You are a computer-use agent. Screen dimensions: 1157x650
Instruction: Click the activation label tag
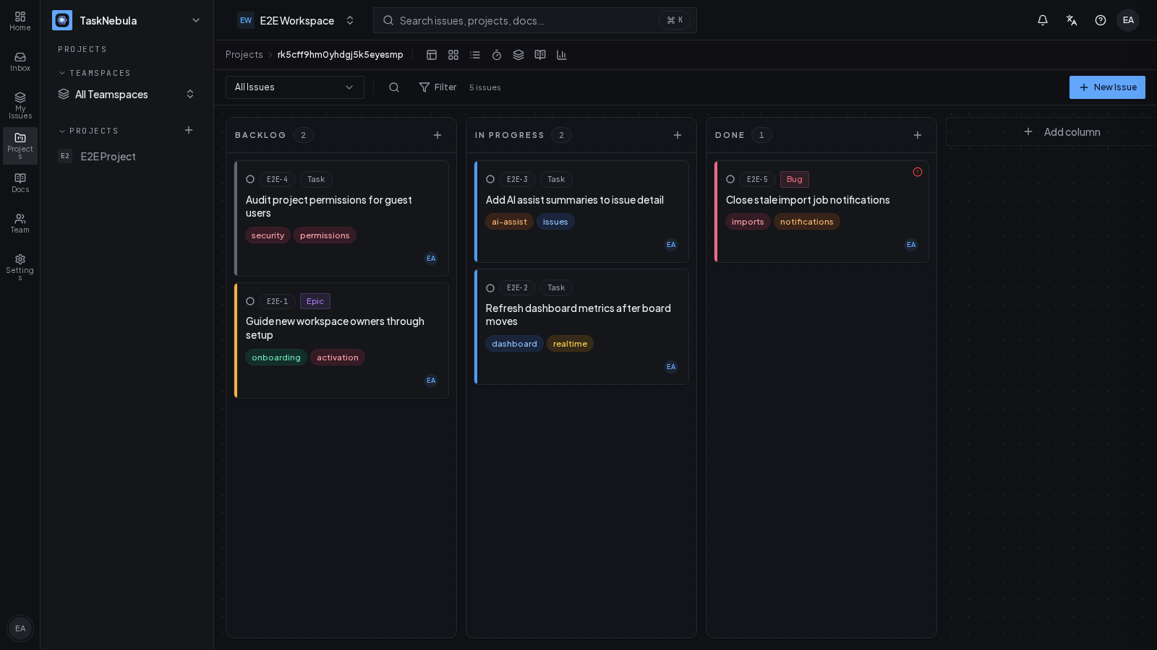pyautogui.click(x=338, y=357)
